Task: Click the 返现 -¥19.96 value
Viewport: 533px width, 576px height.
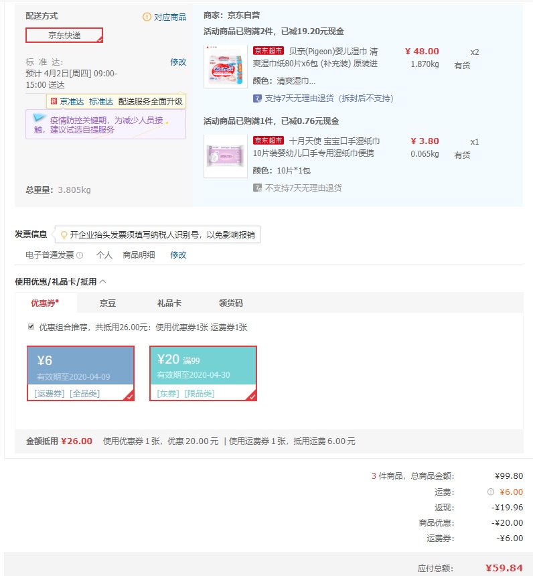Action: pyautogui.click(x=507, y=507)
